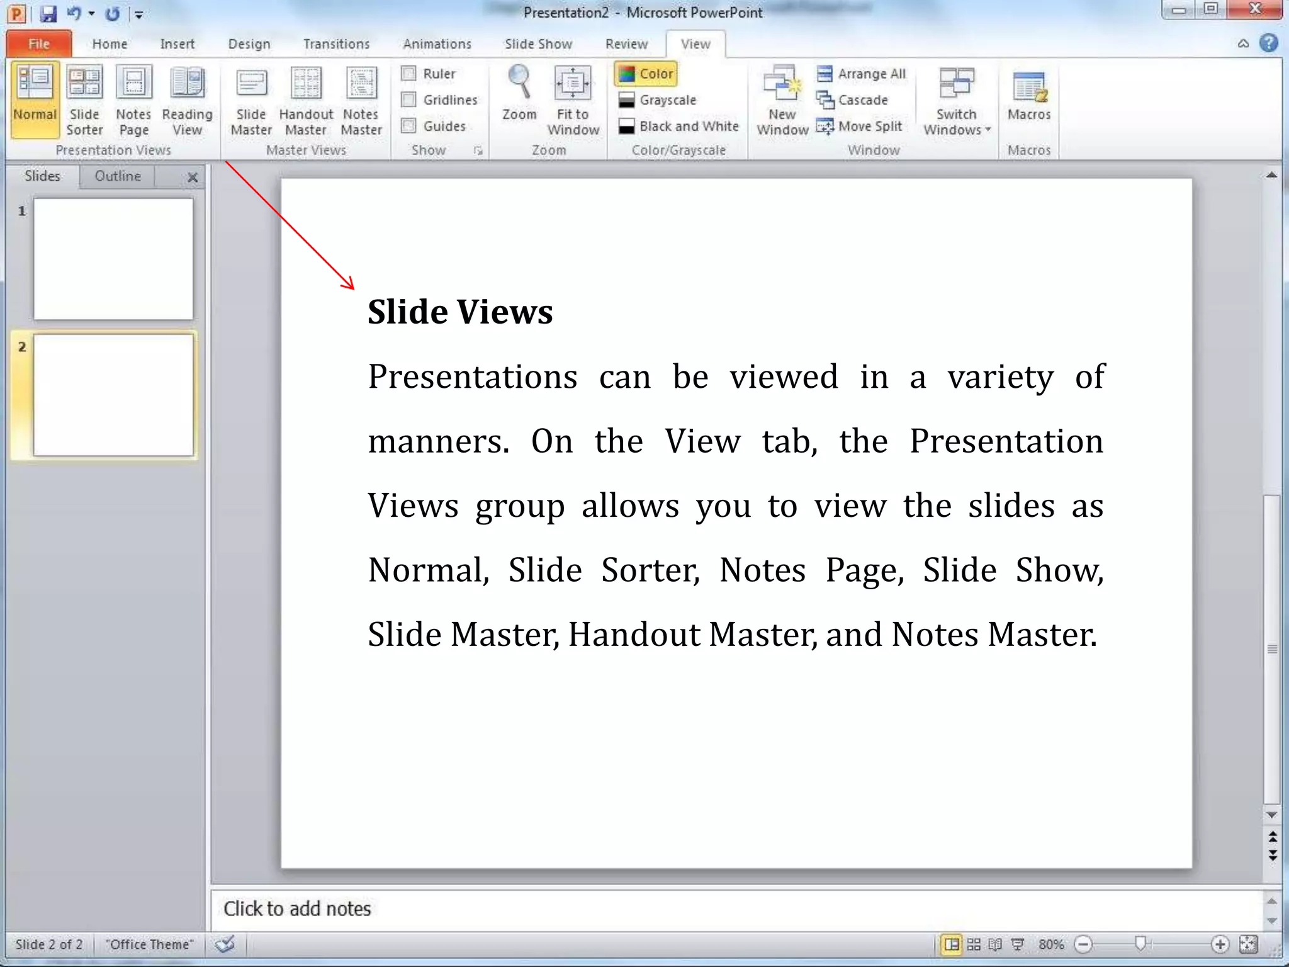The width and height of the screenshot is (1289, 967).
Task: Select Black and White mode
Action: tap(678, 127)
